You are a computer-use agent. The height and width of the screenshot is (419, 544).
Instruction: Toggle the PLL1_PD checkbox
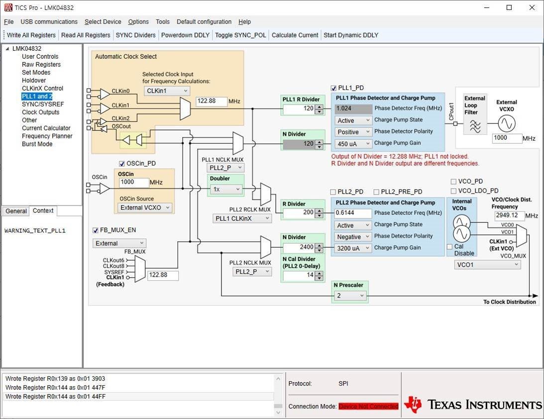334,88
